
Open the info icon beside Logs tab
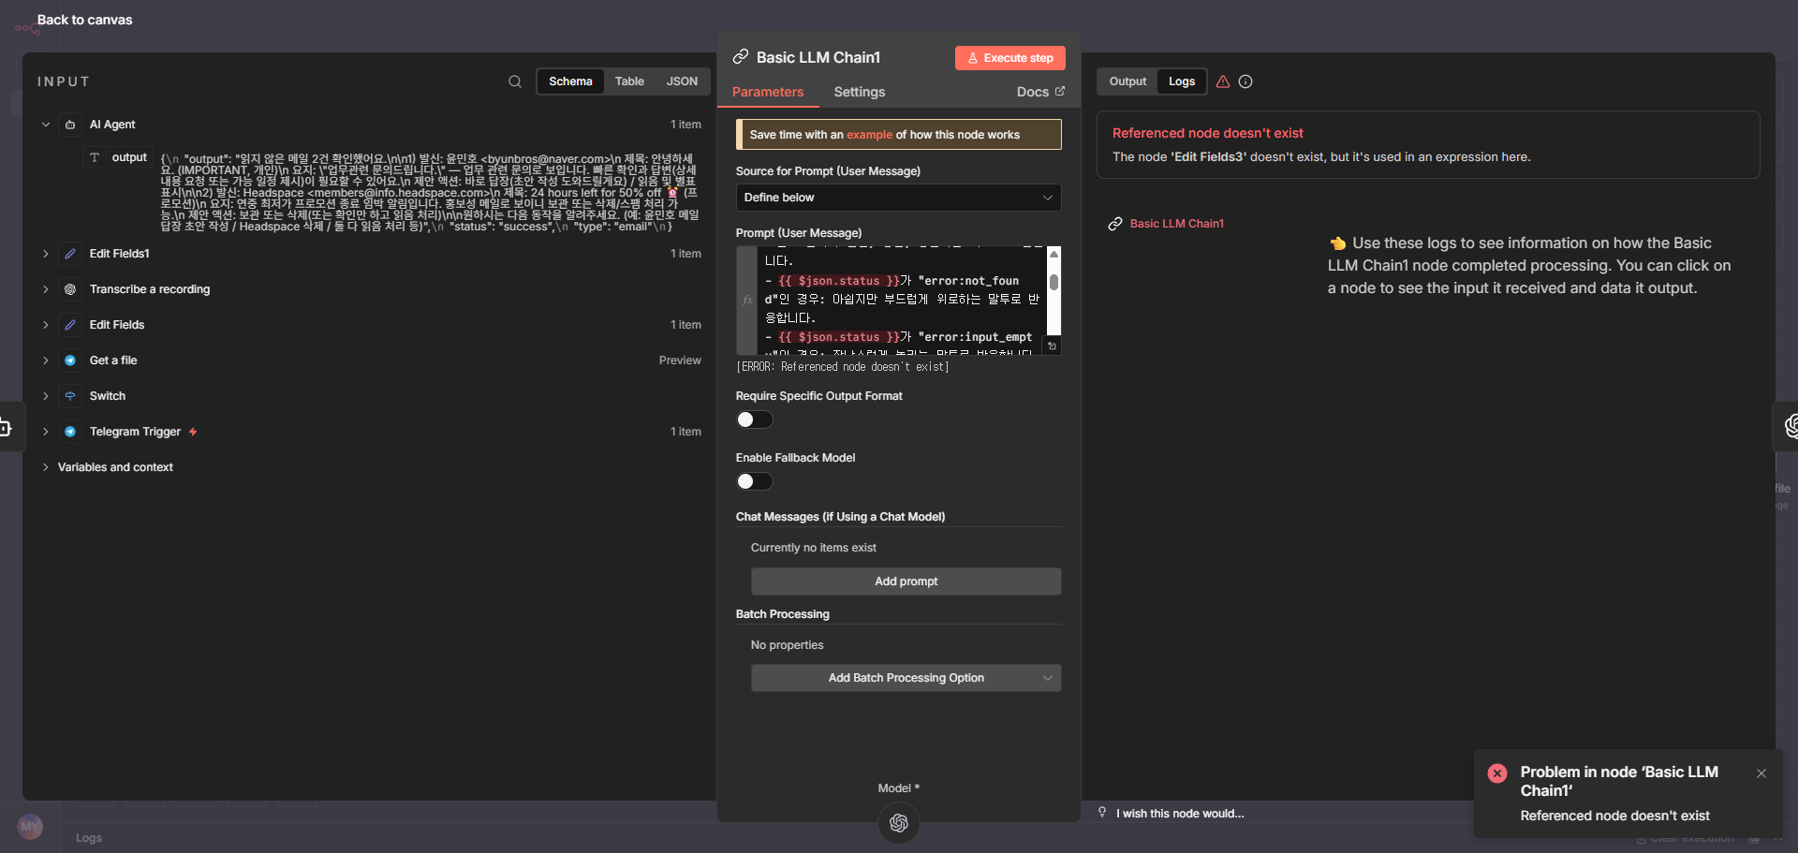(x=1245, y=81)
